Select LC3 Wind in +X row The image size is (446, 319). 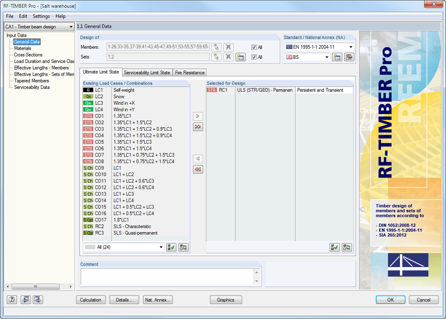[x=136, y=103]
